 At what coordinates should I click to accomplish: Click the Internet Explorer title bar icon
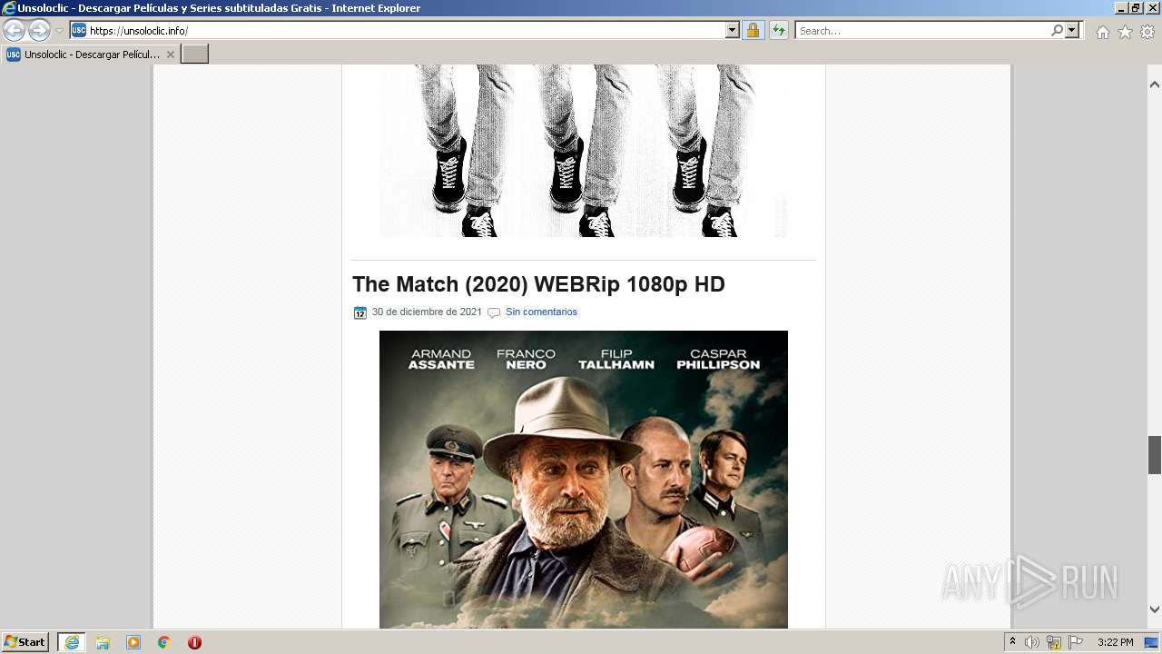click(x=8, y=8)
